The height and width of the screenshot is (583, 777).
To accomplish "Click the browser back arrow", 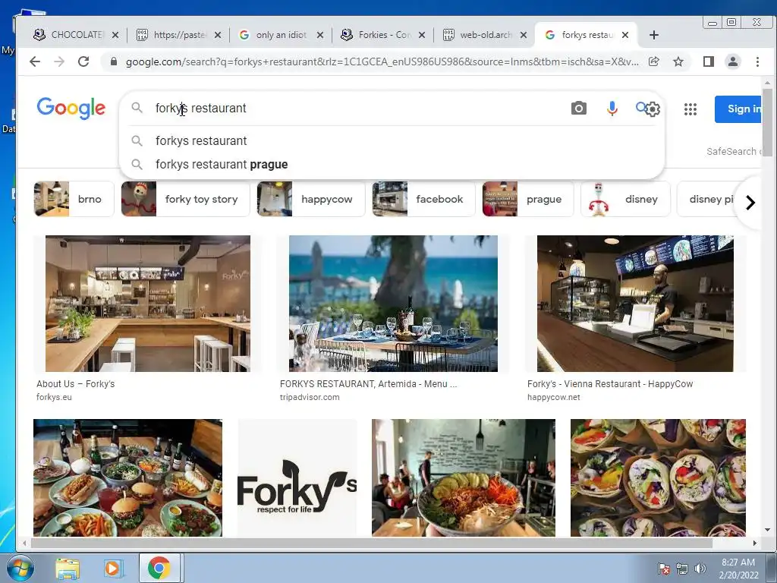I will (35, 61).
